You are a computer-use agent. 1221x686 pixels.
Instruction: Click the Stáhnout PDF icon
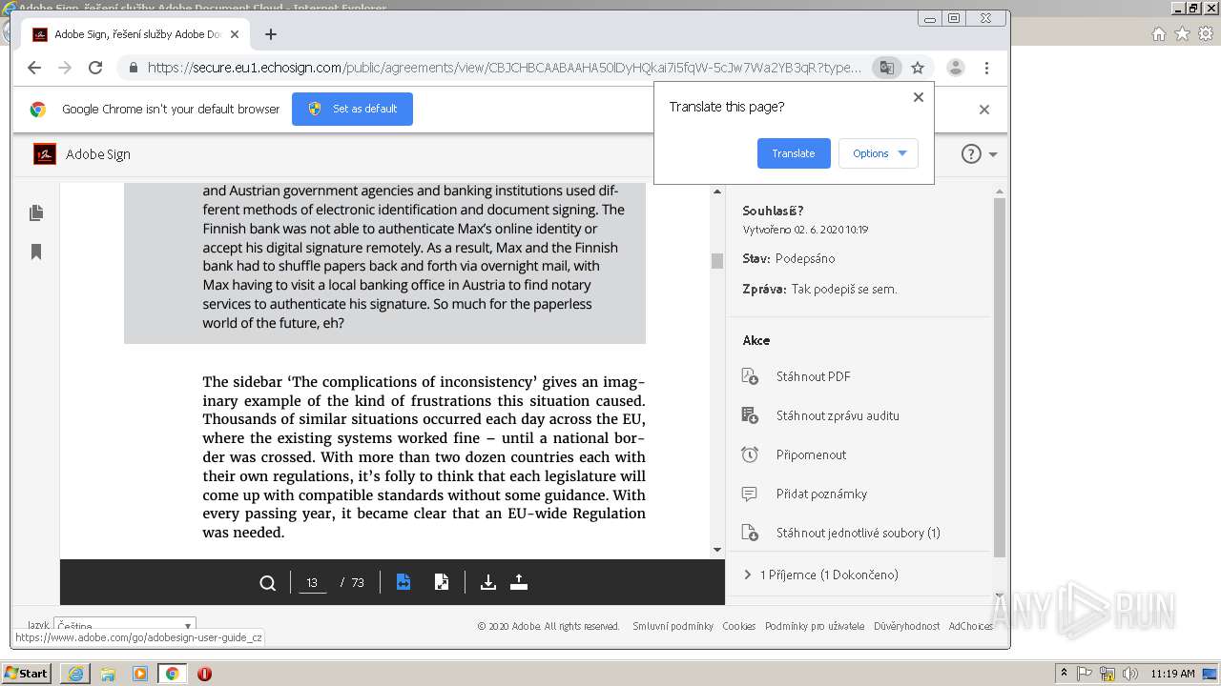(750, 376)
